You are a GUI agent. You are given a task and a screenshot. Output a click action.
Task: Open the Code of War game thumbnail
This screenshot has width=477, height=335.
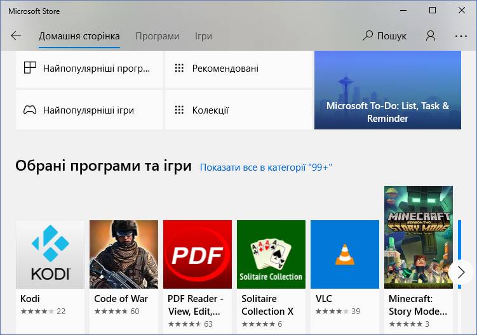click(x=124, y=254)
